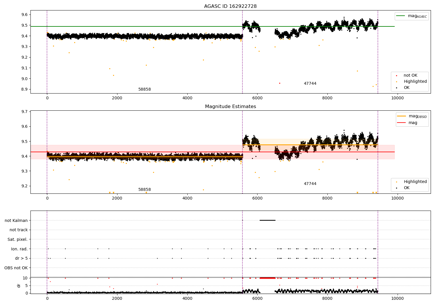Viewport: 435px width, 305px height.
Task: Click the 58858 label in Magnitude Estimates plot
Action: coord(144,190)
